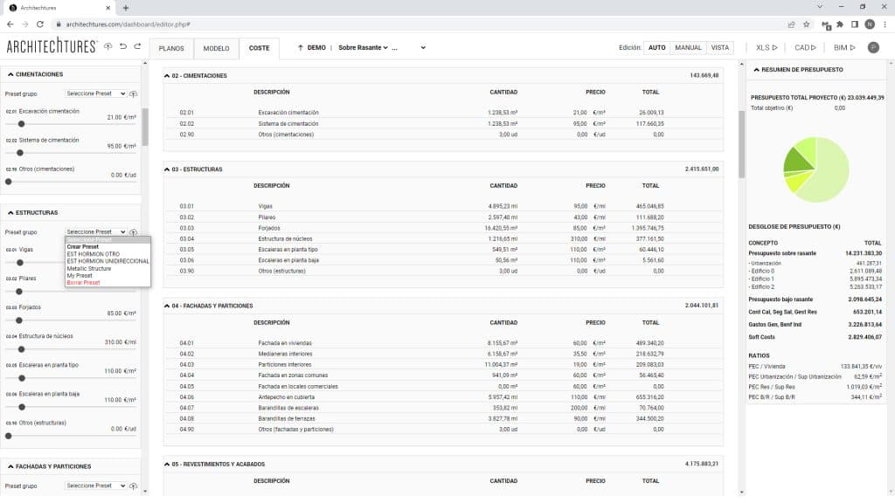Export the model using the BIM icon
Screen dimensions: 895x503
(843, 48)
